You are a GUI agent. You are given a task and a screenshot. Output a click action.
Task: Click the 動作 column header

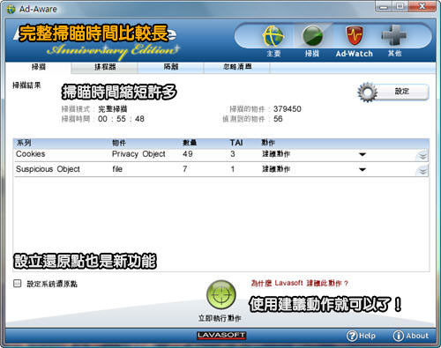(268, 143)
